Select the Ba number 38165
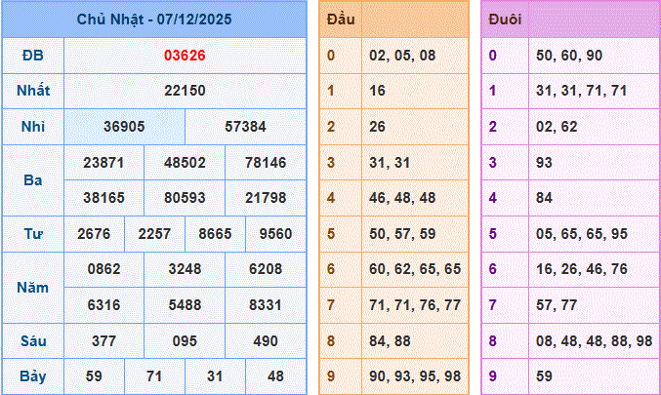 click(x=103, y=198)
